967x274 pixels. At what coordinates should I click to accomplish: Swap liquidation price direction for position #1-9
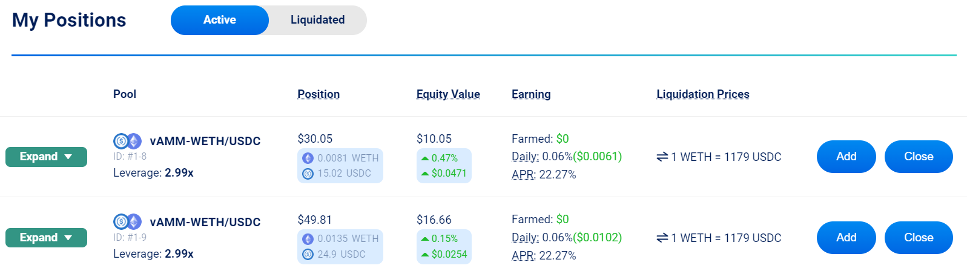tap(662, 238)
